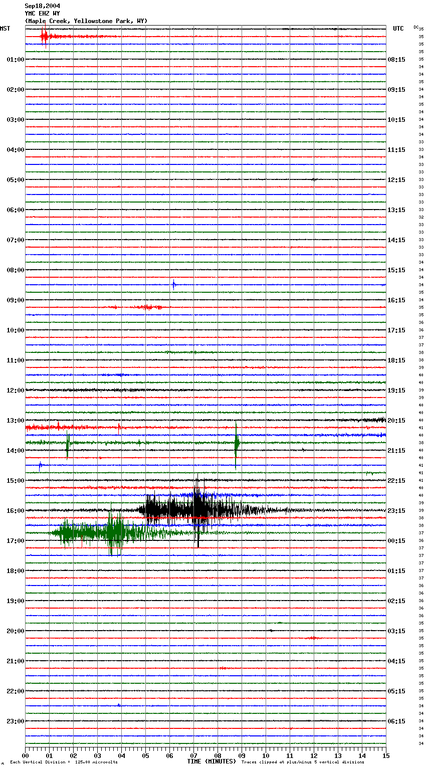Click the red seismic burst on the top trace

[x=45, y=36]
